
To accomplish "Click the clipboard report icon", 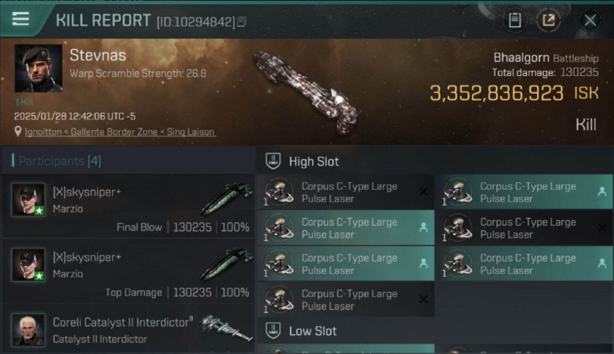I will 515,20.
